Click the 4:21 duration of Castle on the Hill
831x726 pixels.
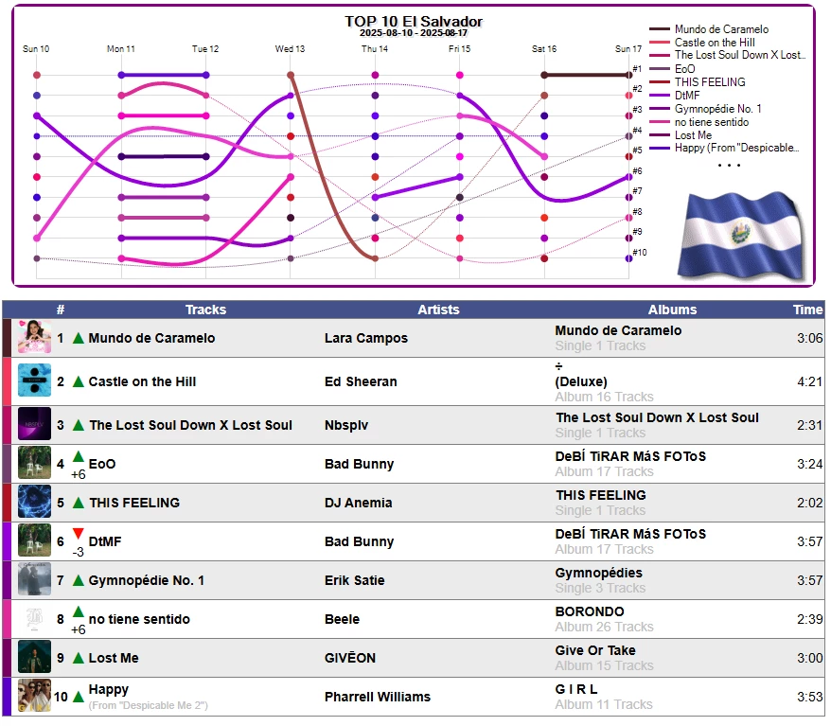[810, 381]
